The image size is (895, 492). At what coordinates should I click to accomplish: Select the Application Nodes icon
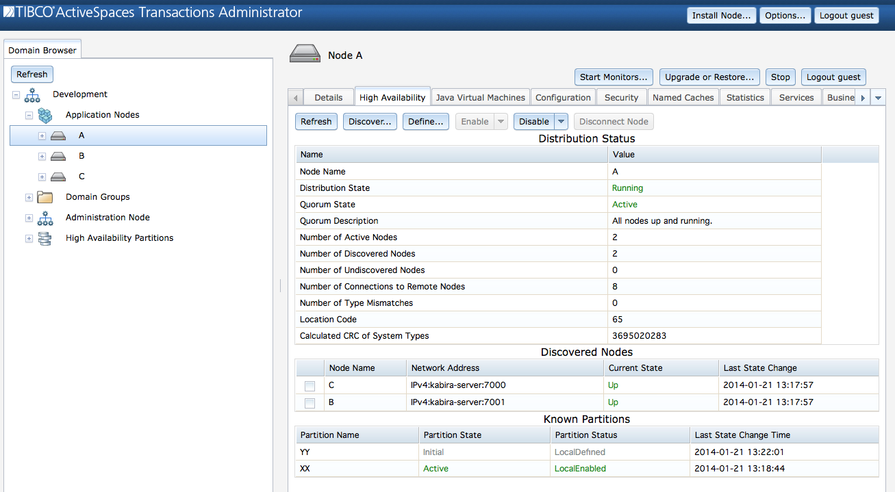pyautogui.click(x=45, y=114)
